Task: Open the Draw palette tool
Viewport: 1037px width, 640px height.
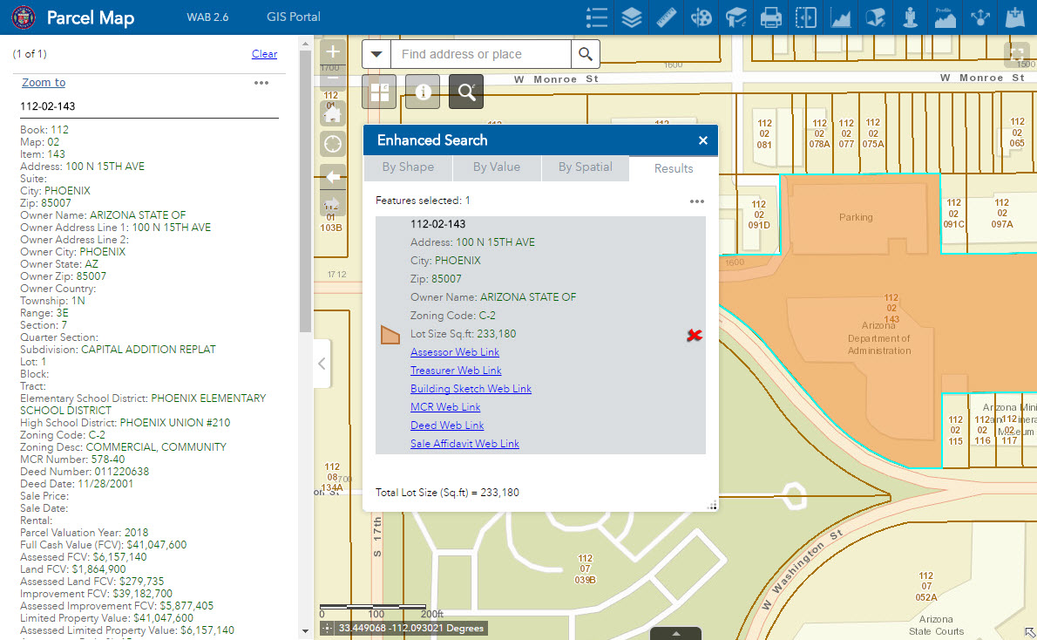Action: [701, 17]
